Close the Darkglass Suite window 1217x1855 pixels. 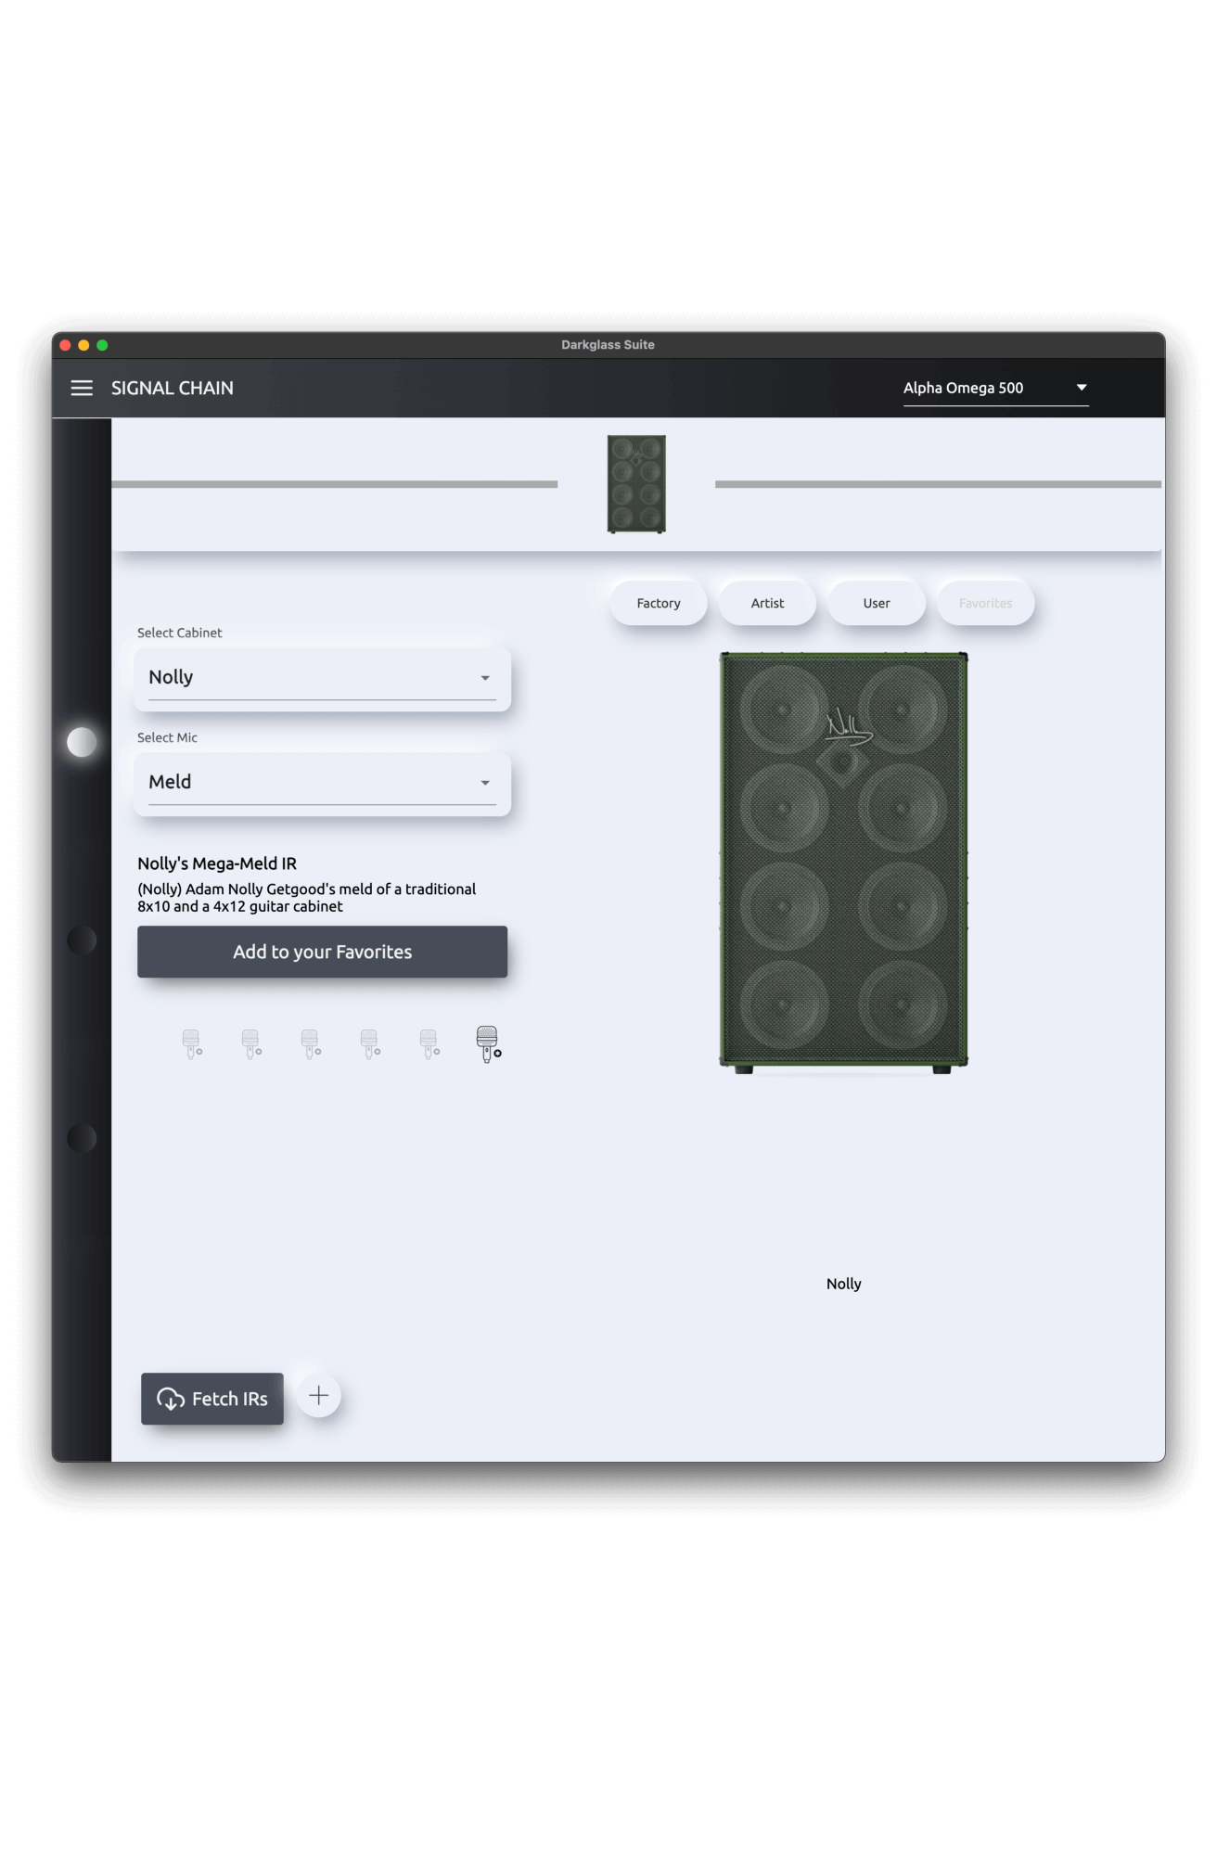(65, 345)
